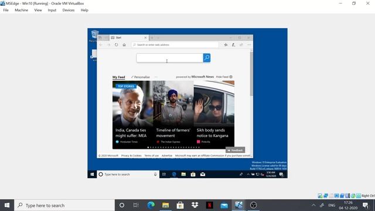Open Advertise footer link
The height and width of the screenshot is (211, 375).
(166, 155)
